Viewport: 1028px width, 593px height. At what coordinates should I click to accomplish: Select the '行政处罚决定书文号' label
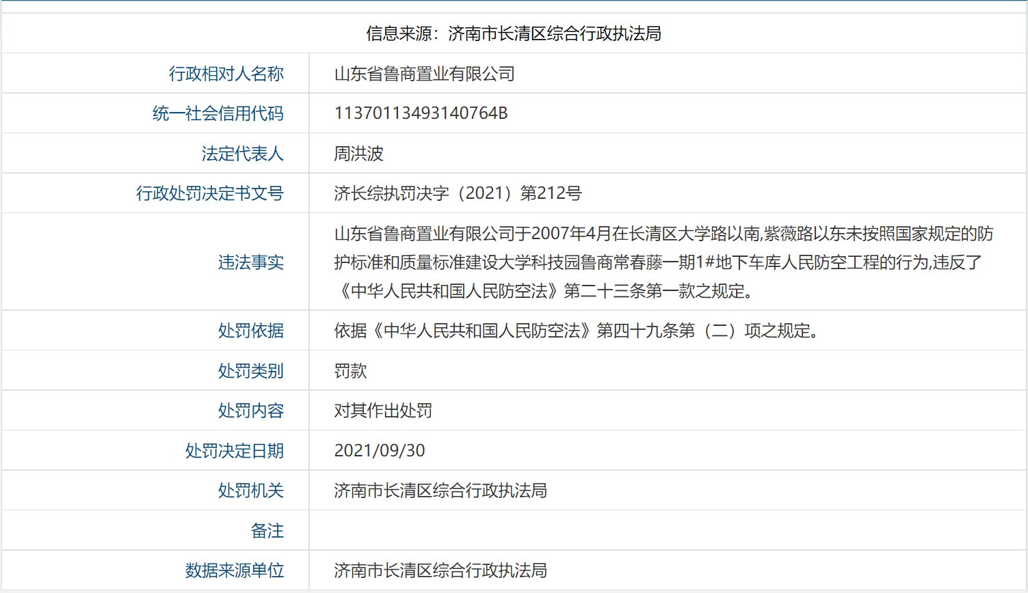click(210, 193)
